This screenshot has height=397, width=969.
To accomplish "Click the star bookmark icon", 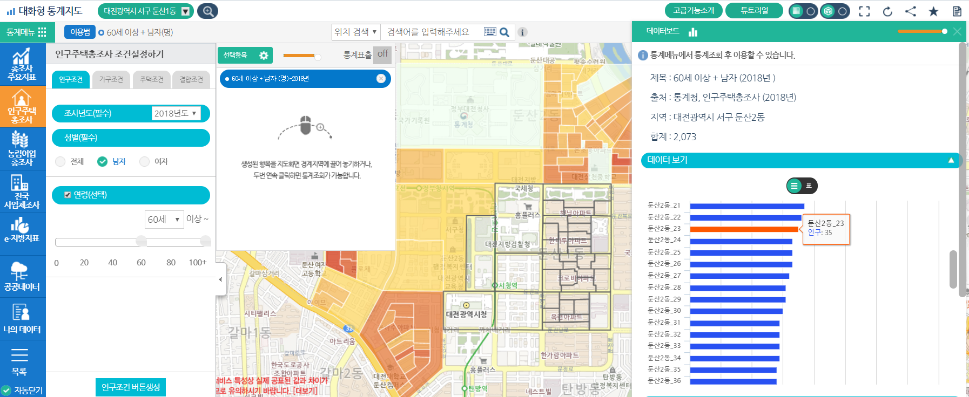I will coord(933,11).
